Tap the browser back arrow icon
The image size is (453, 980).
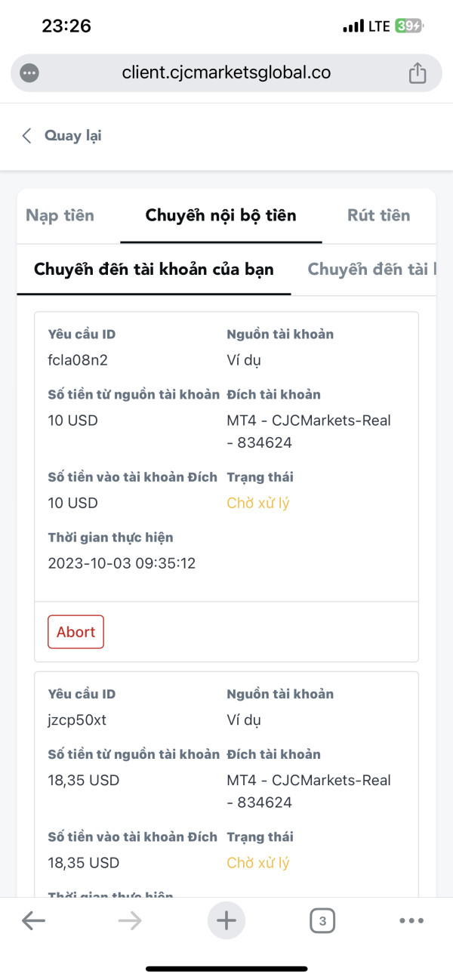(x=33, y=920)
